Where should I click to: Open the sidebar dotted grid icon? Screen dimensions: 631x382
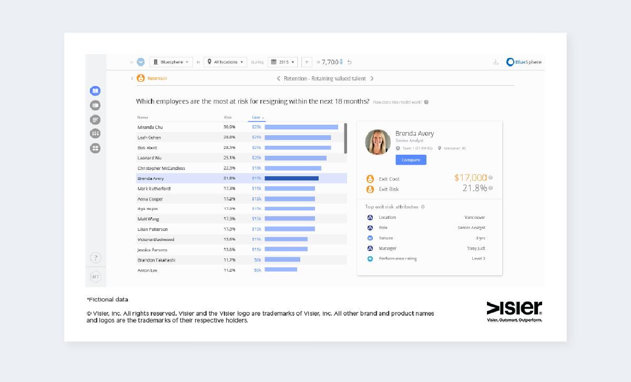click(95, 134)
